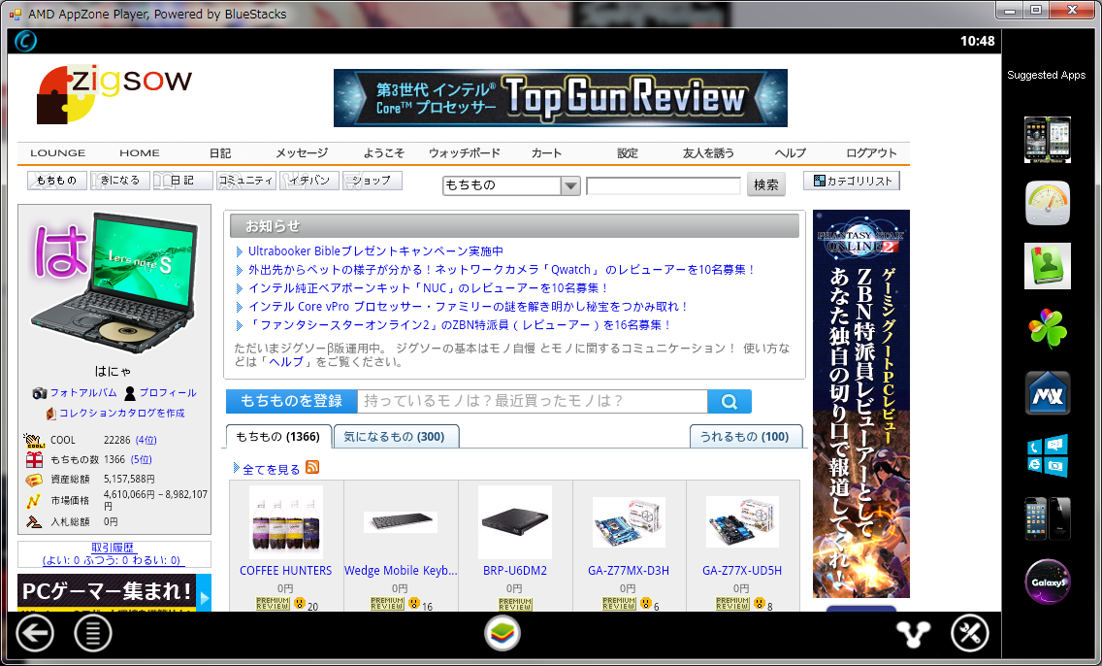Open カテゴリリスト button
Screen dimensions: 1102x666
[852, 181]
